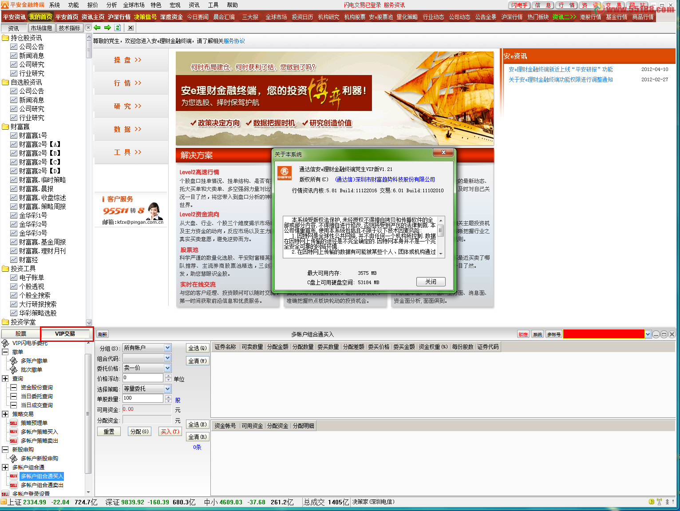Screen dimensions: 680x511
Task: Click the SELL icon for 多帐户组合通卖出
Action: point(14,485)
